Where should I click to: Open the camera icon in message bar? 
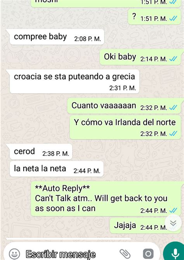148,254
